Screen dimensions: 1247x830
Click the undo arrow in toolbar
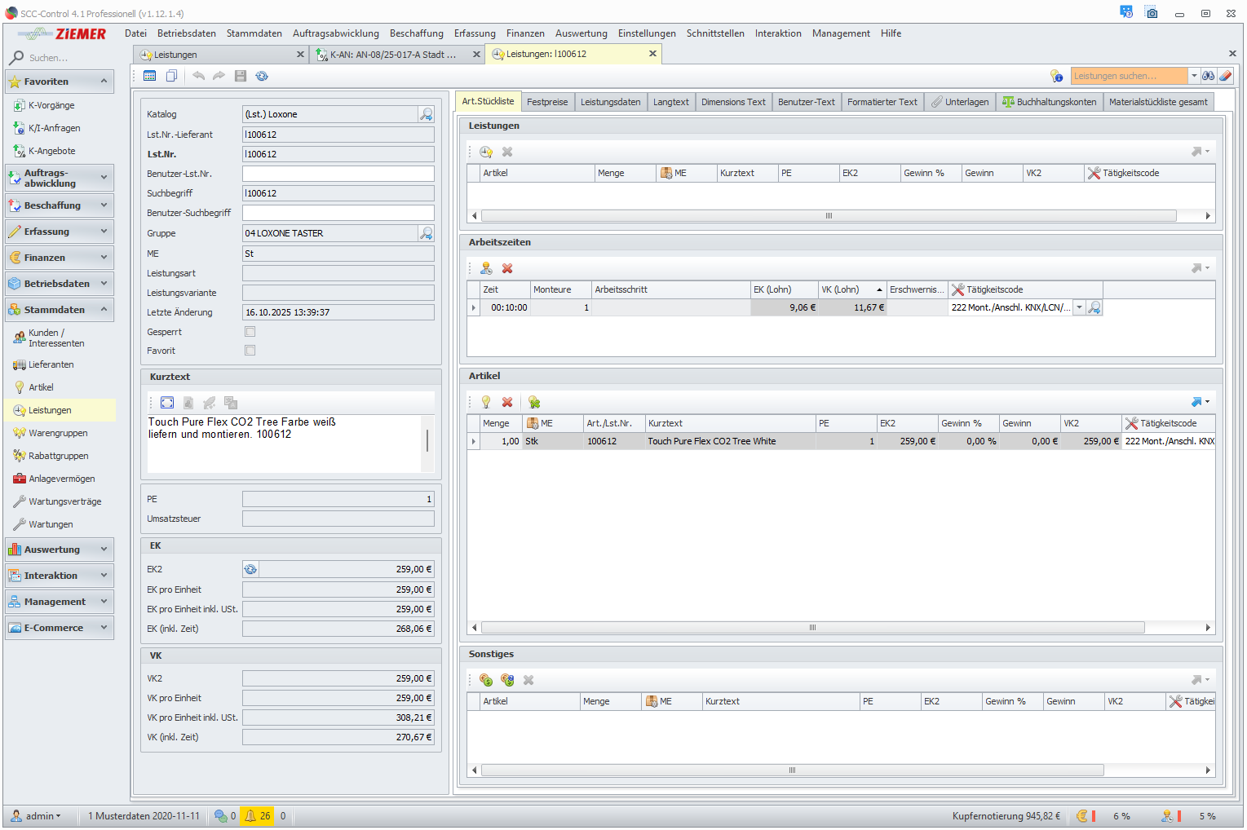click(x=198, y=76)
